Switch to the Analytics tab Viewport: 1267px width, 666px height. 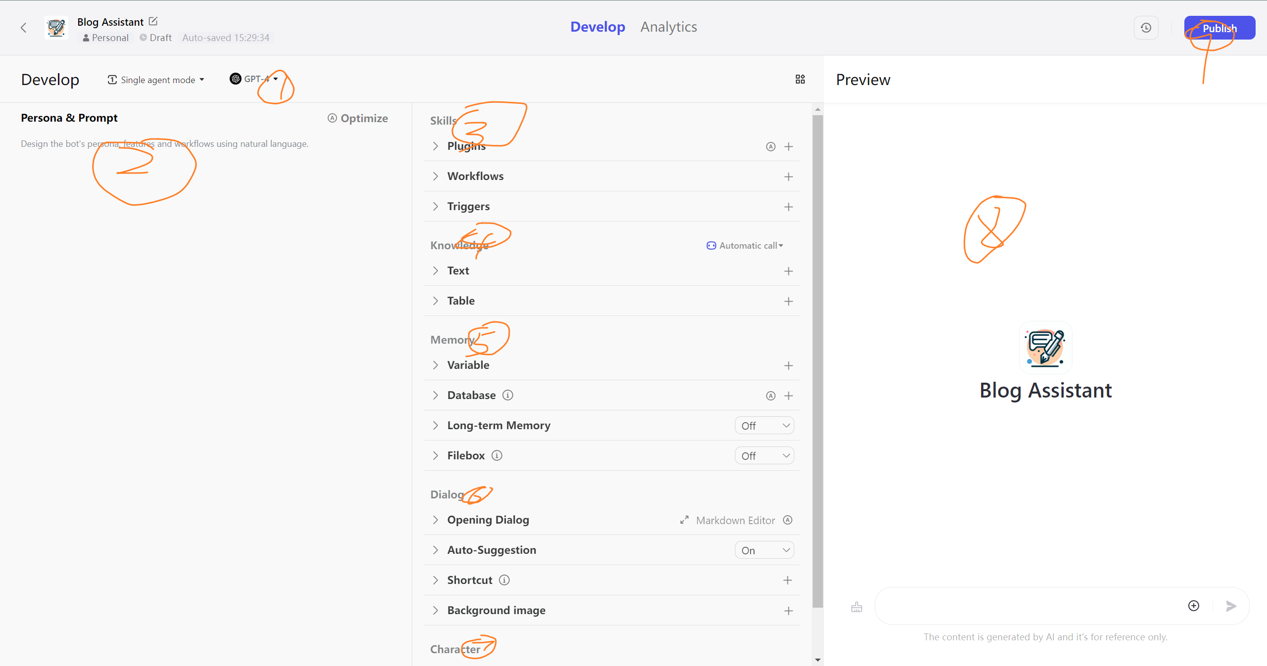tap(668, 27)
